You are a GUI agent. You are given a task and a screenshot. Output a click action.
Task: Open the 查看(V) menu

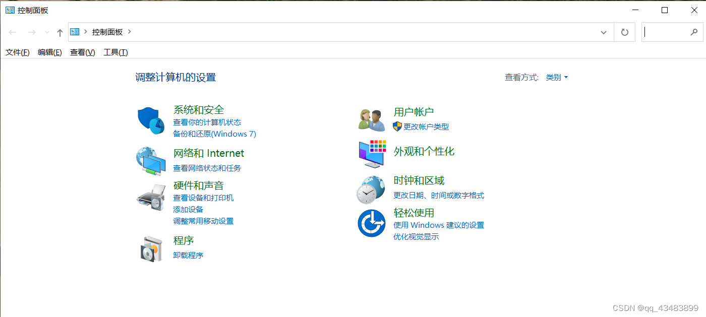coord(82,52)
